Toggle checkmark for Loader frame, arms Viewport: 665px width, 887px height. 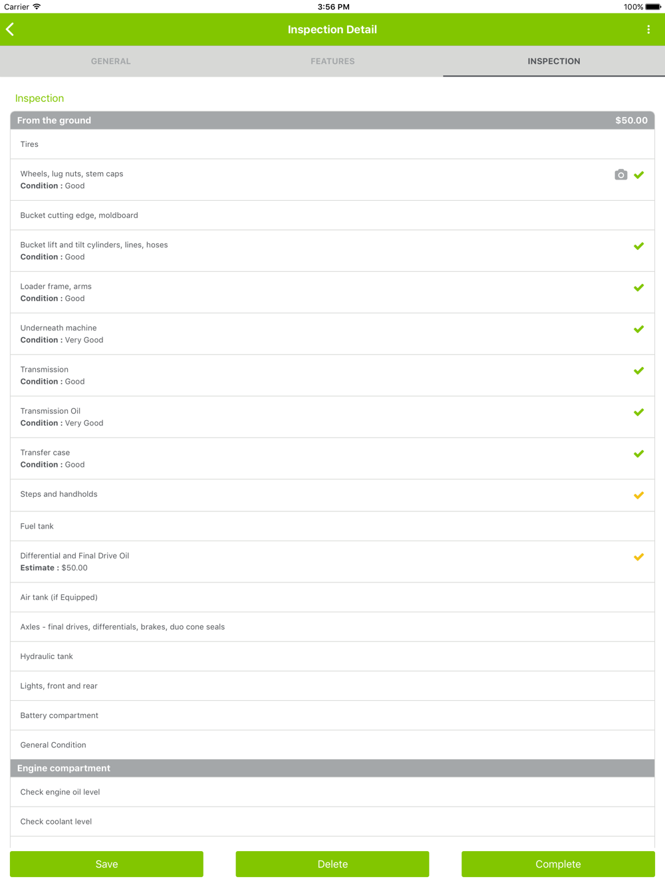(x=638, y=288)
